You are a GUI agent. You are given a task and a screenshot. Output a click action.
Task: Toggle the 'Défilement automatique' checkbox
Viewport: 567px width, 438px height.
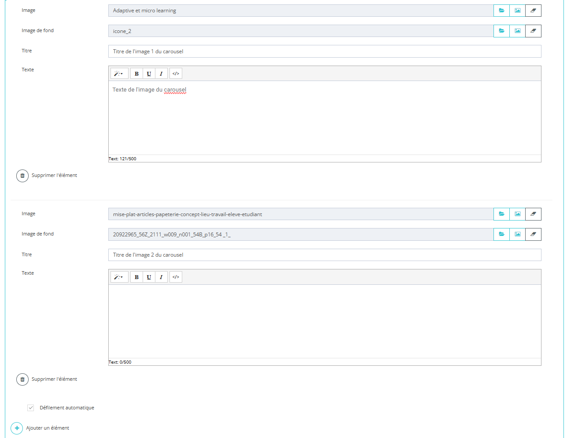31,408
